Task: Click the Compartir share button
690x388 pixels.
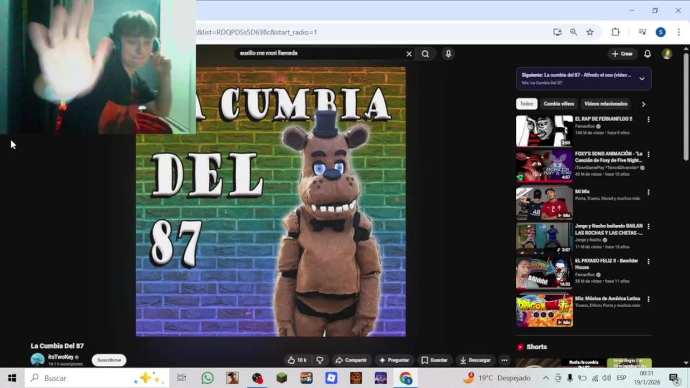Action: coord(351,360)
